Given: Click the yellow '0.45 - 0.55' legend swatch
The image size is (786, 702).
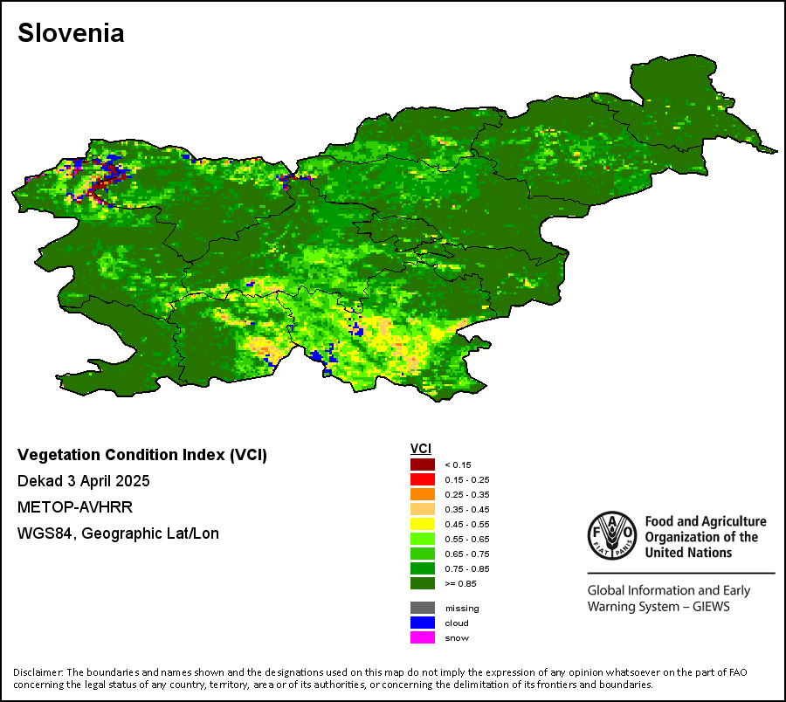Looking at the screenshot, I should pyautogui.click(x=423, y=524).
